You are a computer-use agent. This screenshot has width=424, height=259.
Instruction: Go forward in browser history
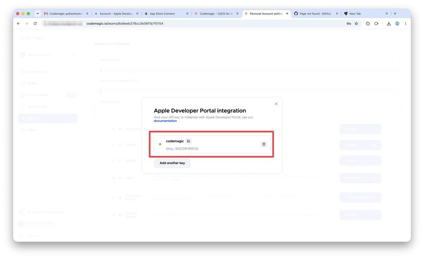tap(26, 23)
